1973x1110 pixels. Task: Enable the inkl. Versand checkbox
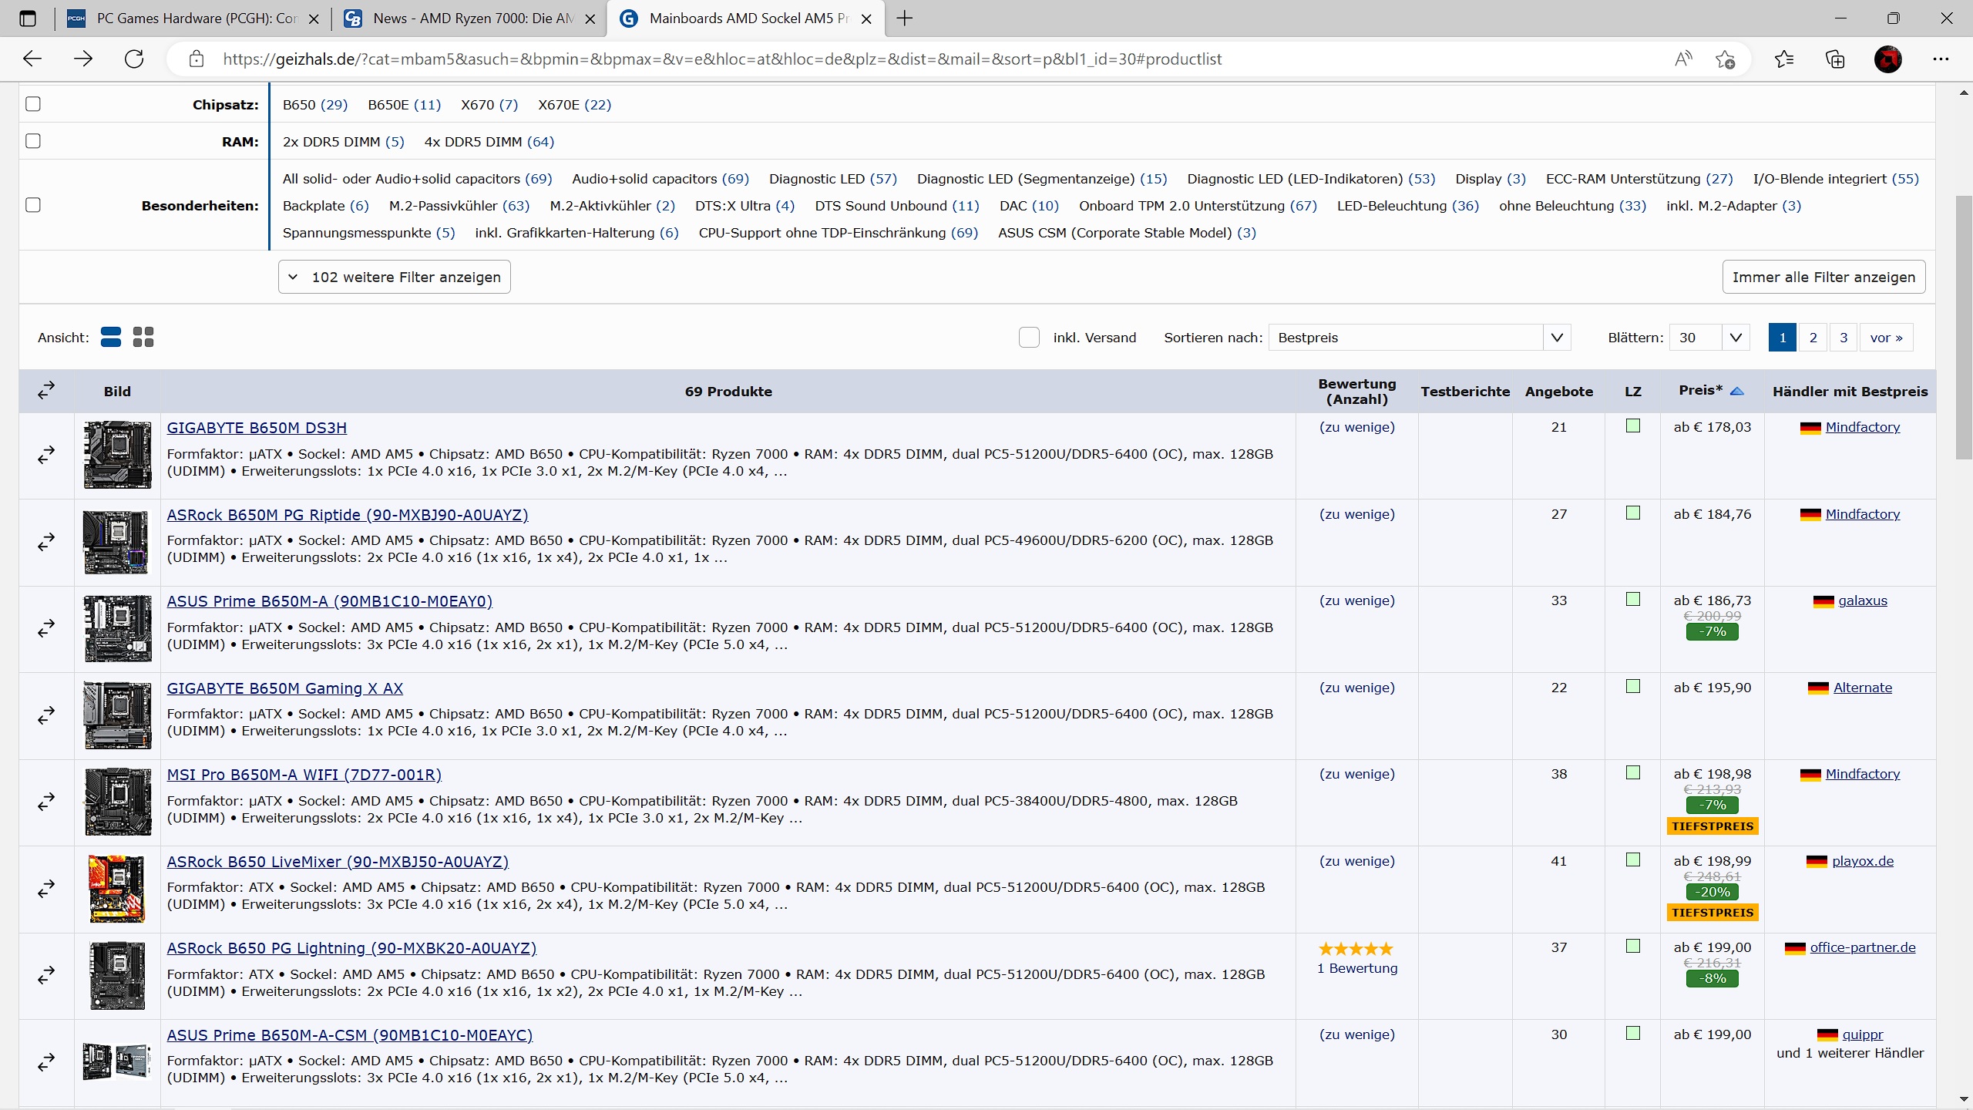click(1029, 338)
